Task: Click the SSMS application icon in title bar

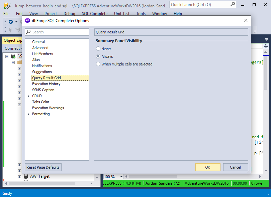Action: [x=7, y=6]
